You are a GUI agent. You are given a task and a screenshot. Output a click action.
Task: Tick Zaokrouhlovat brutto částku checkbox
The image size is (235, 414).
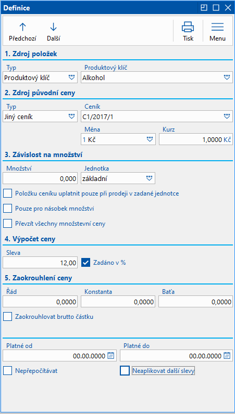[8, 316]
